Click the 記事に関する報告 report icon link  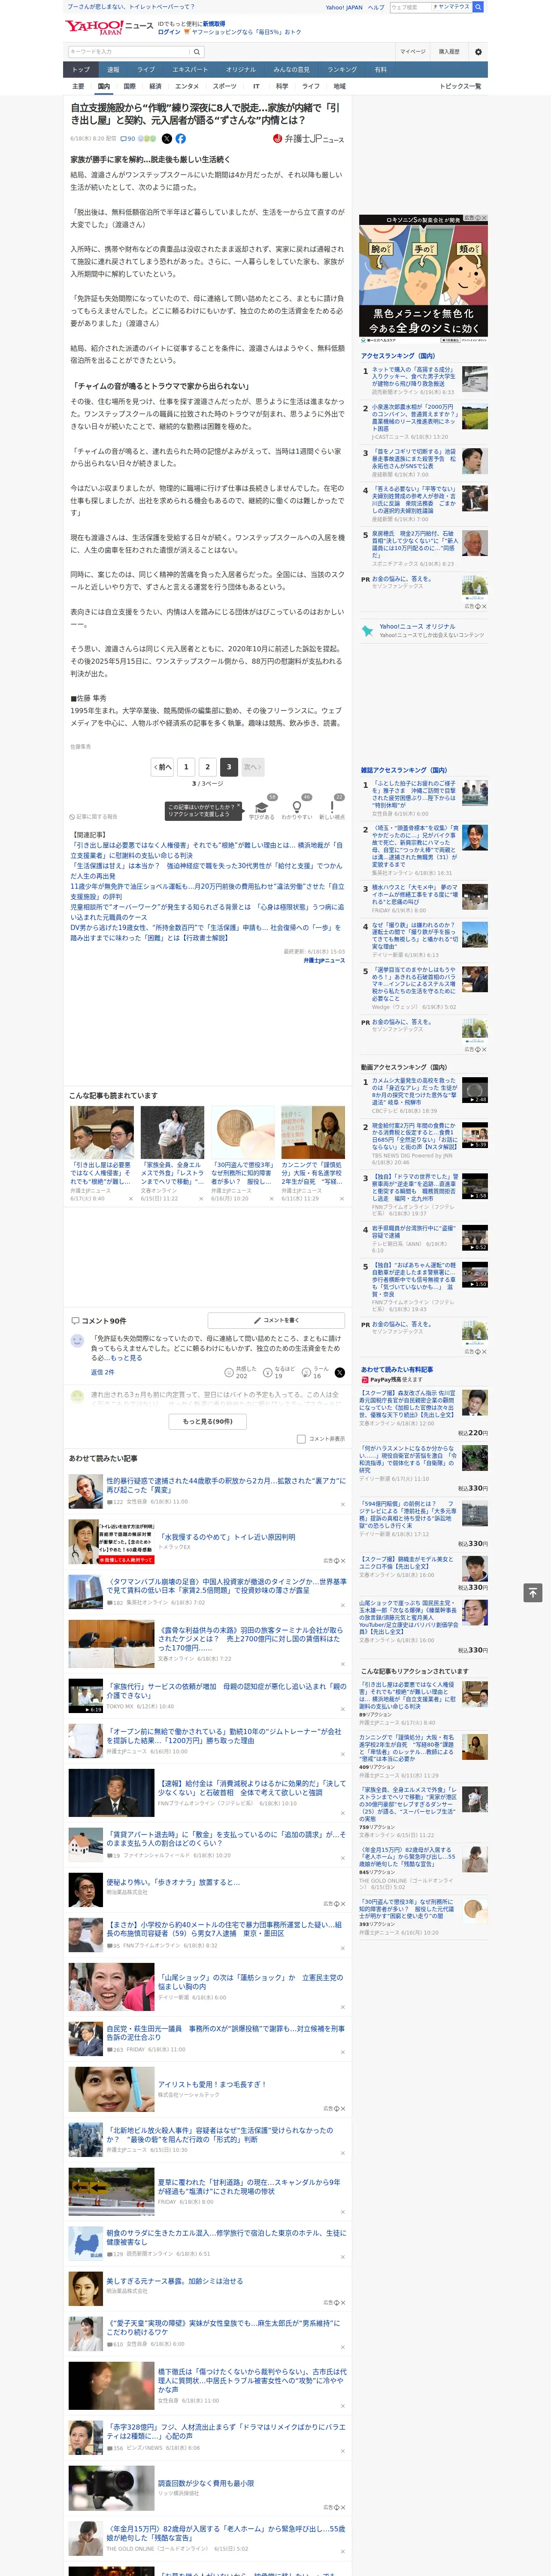93,817
